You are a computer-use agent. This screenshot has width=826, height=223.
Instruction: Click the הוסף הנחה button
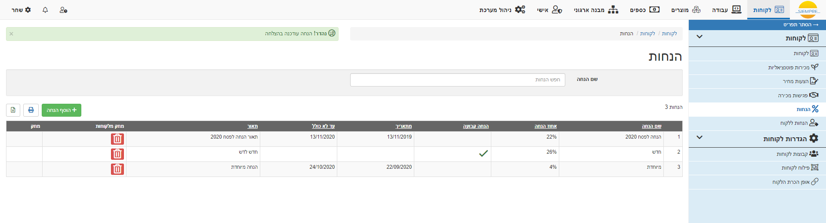click(62, 110)
